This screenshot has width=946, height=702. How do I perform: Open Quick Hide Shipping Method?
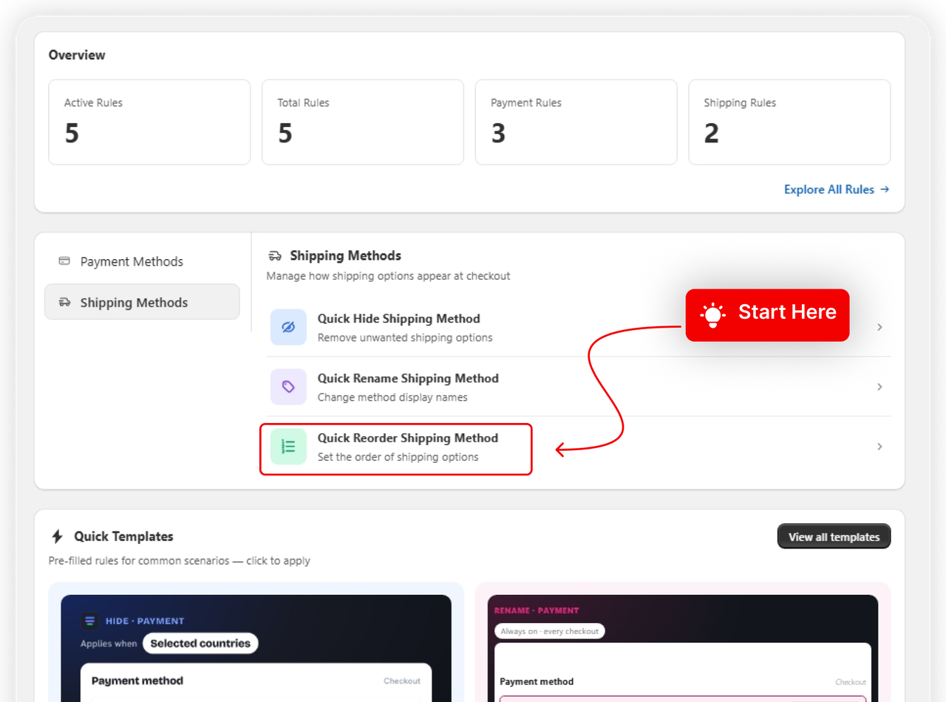[x=578, y=327]
